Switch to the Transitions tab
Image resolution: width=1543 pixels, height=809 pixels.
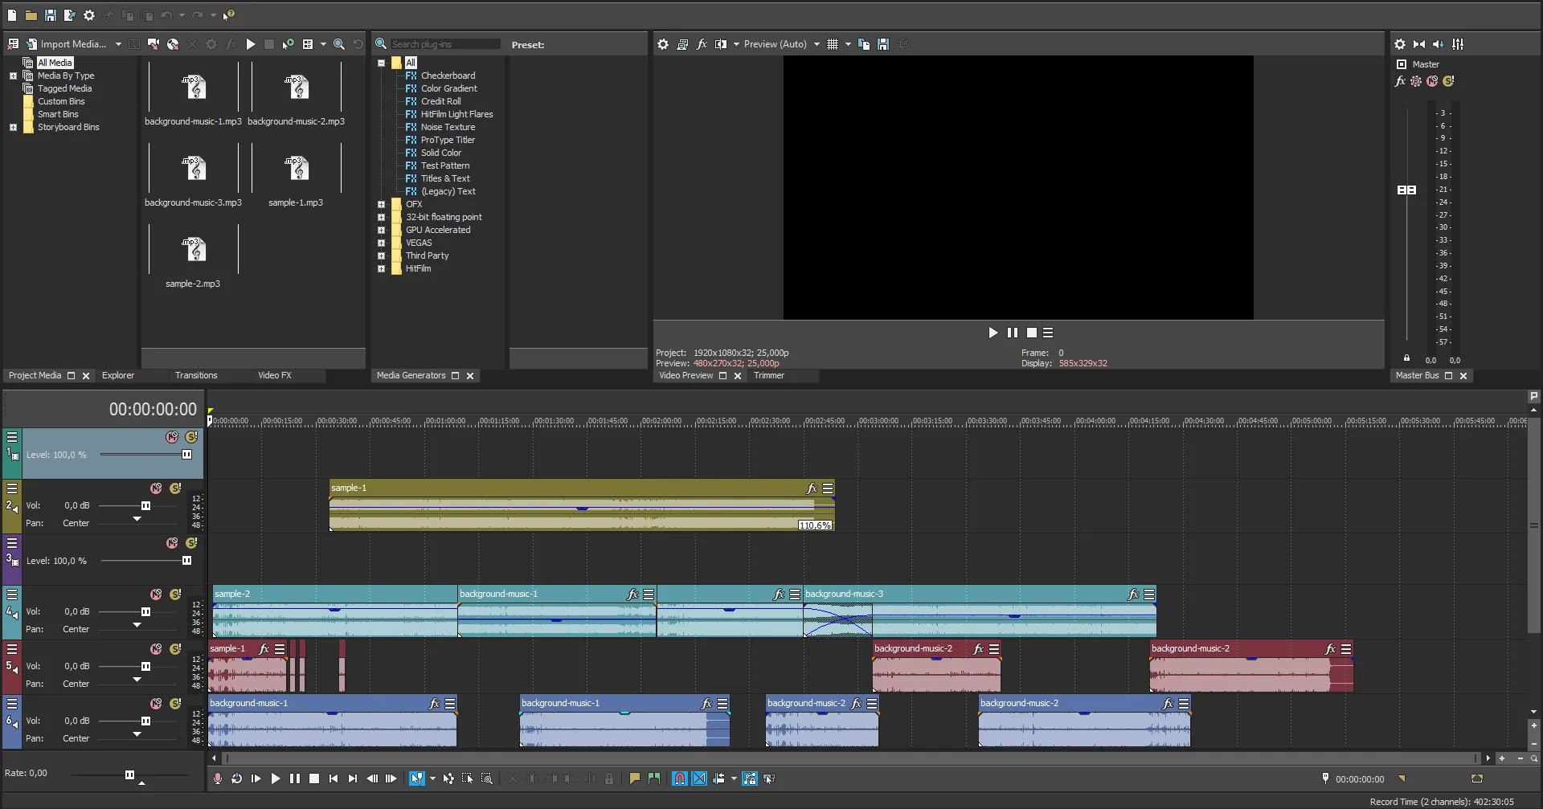pyautogui.click(x=196, y=376)
